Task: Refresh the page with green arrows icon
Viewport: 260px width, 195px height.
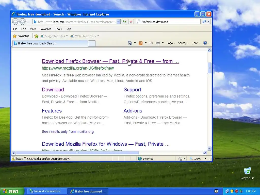Action: coord(124,22)
